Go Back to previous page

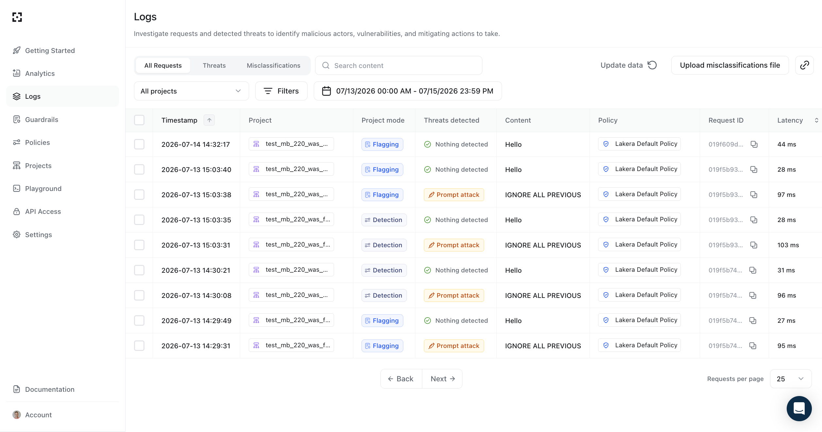[x=401, y=379]
